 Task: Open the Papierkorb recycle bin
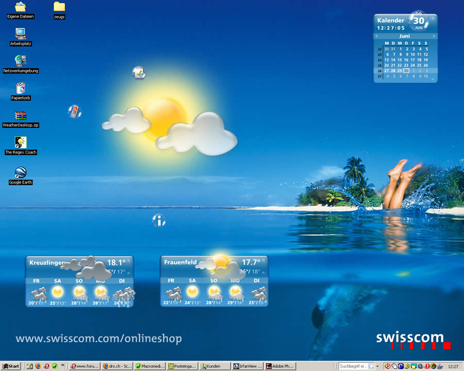pos(21,88)
